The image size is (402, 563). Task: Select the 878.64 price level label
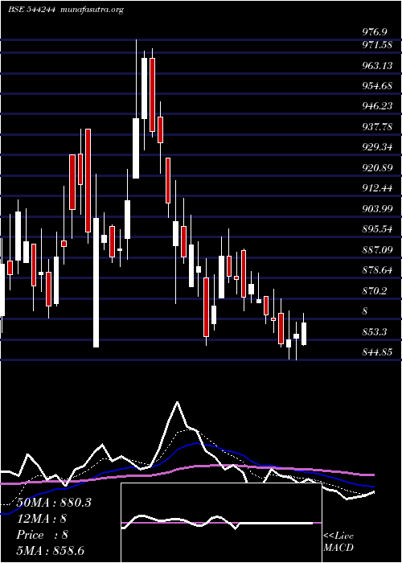point(377,269)
